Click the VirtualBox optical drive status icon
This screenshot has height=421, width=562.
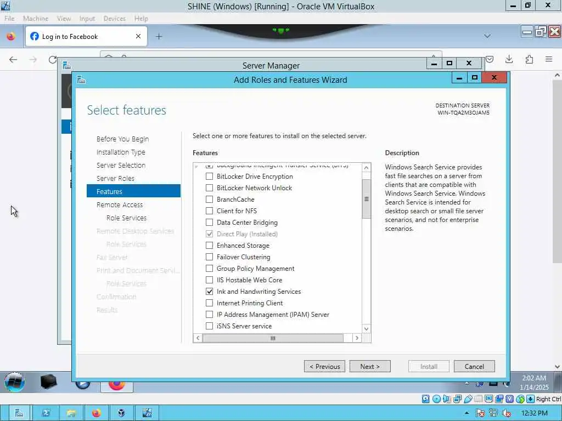click(x=436, y=399)
